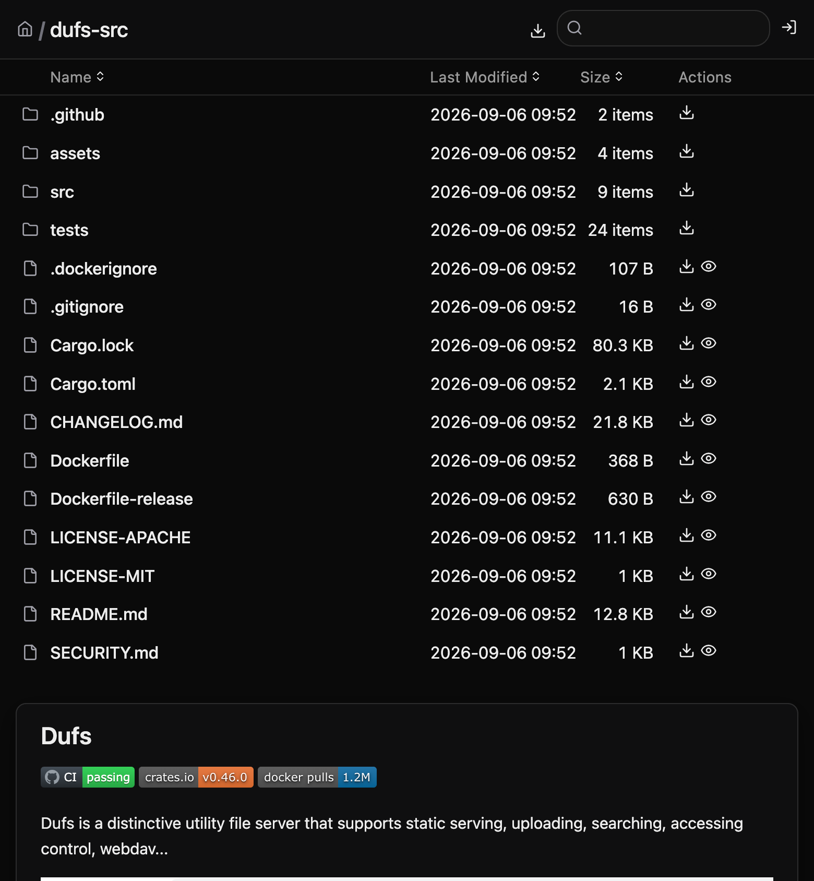Image resolution: width=814 pixels, height=881 pixels.
Task: Click the docker pulls 1.2M badge
Action: pos(317,777)
